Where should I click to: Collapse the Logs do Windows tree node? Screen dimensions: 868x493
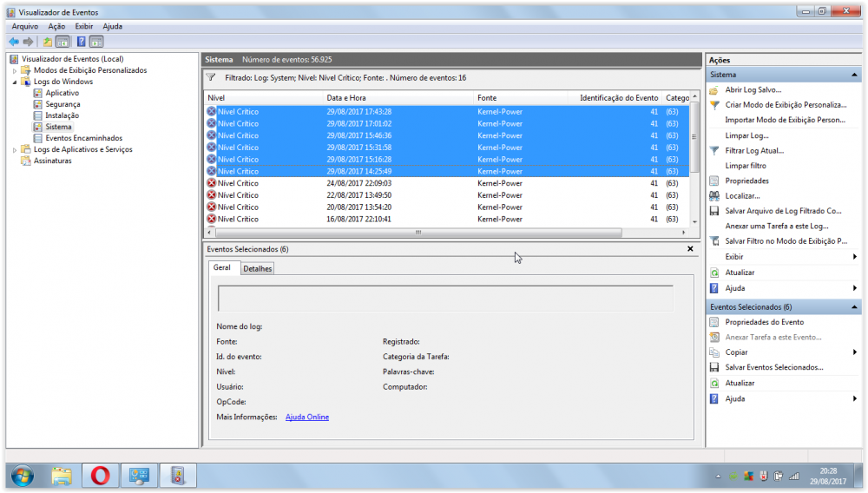click(15, 82)
